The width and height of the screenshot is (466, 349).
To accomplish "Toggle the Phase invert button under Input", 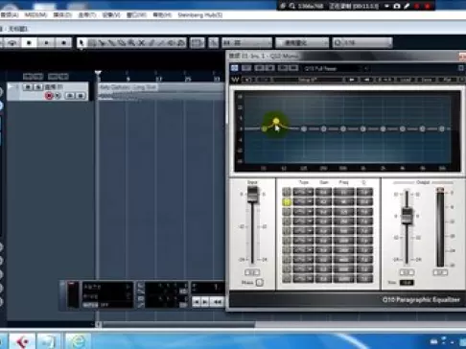I will (260, 282).
